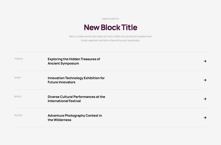This screenshot has width=221, height=145.
Task: Click the arrow icon in the Spain row
Action: (205, 80)
